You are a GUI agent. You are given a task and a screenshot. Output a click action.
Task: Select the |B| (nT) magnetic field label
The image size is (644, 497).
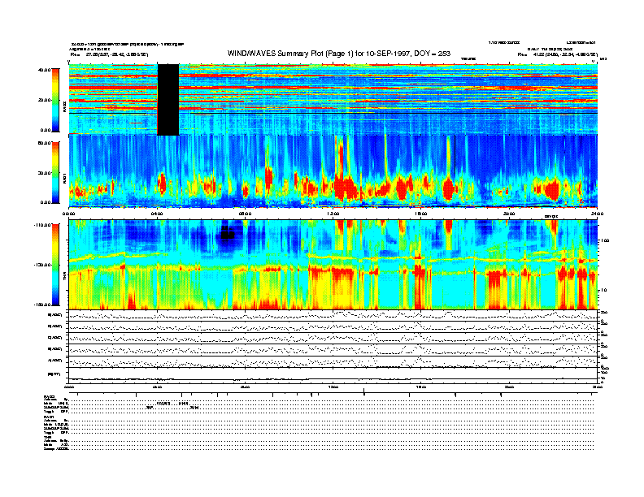[x=54, y=374]
